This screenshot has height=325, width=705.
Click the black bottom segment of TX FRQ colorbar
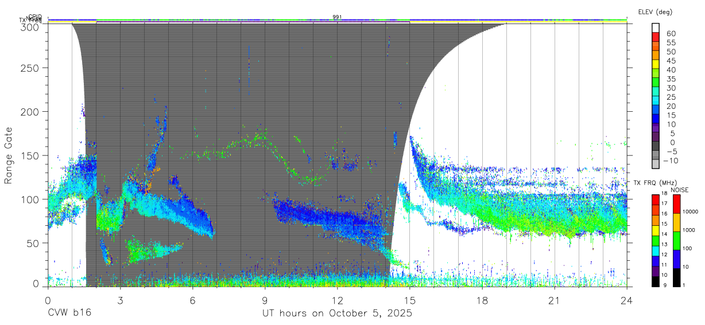(x=656, y=281)
